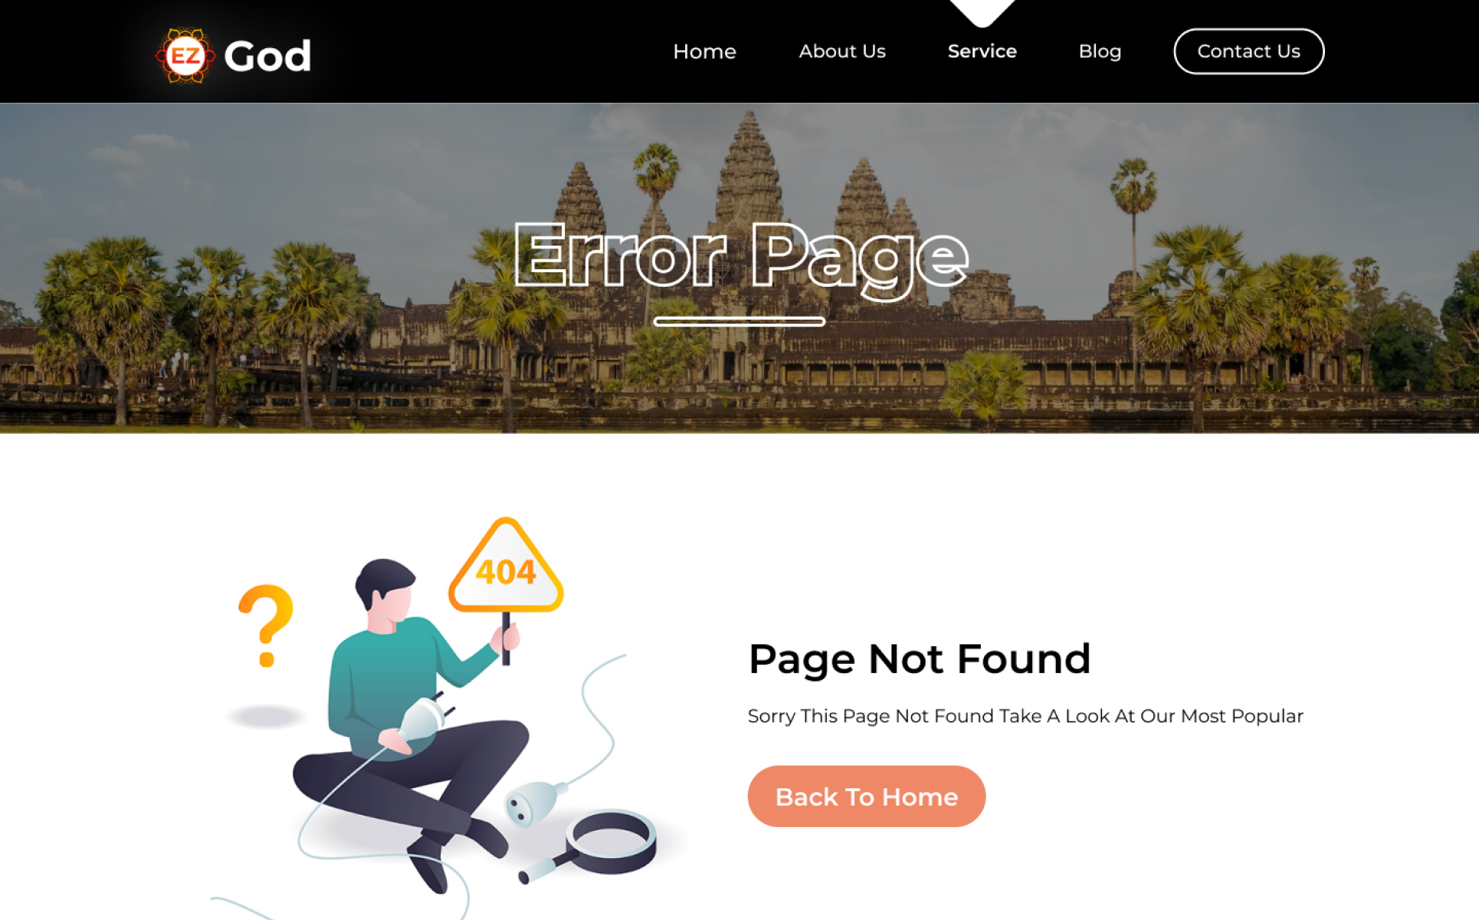Viewport: 1479px width, 920px height.
Task: Click the God brand name text
Action: tap(267, 56)
